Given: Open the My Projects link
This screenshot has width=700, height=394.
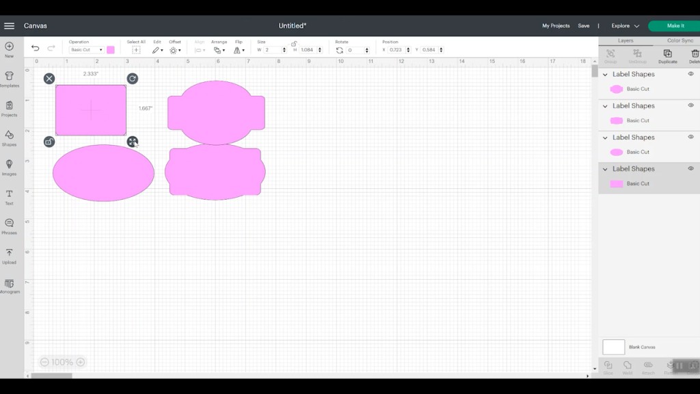Looking at the screenshot, I should (x=556, y=26).
